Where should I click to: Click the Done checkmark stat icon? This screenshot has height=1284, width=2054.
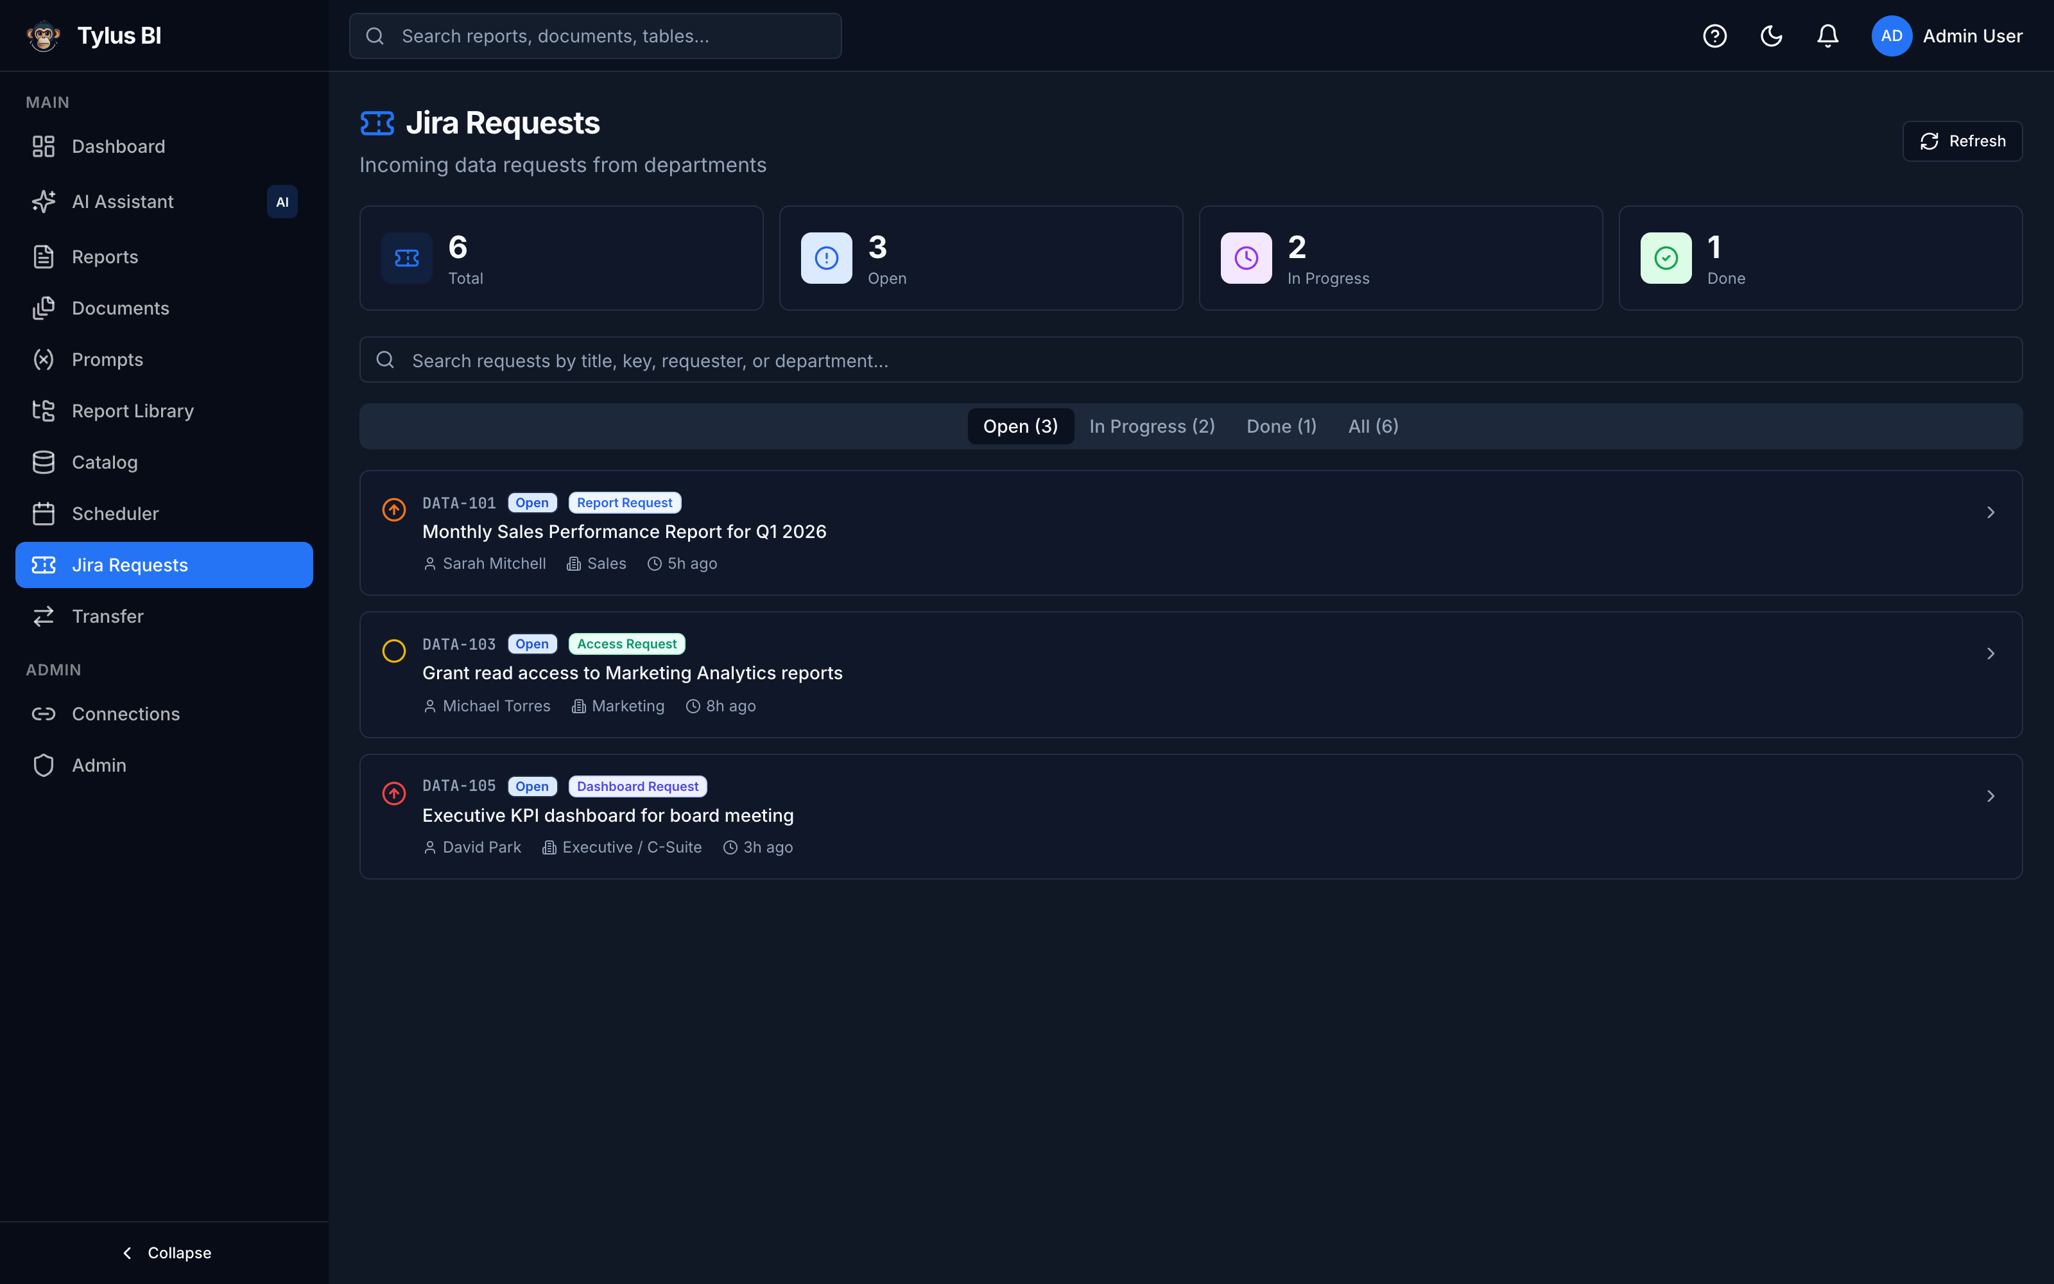click(1666, 258)
